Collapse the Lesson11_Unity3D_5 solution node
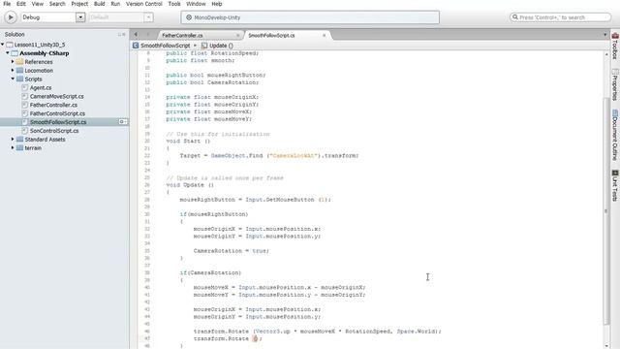The image size is (620, 349). coord(2,45)
